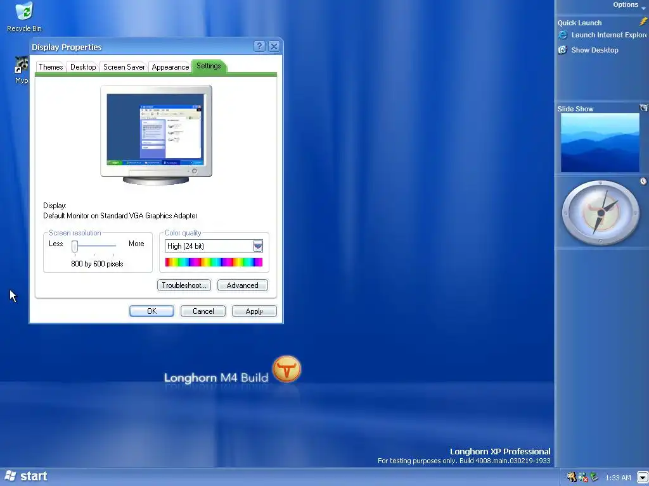Click the Slide Show mountain picture

600,143
